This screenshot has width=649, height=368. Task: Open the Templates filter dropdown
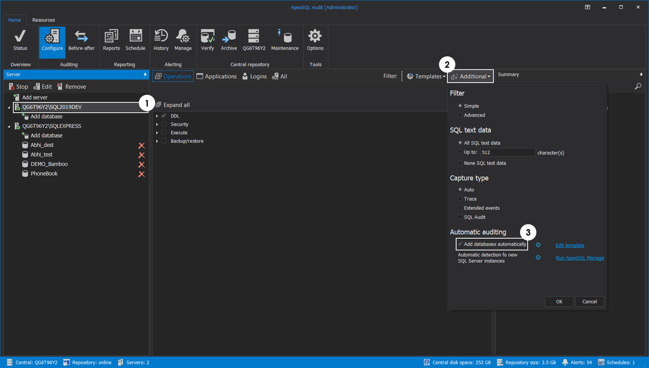(x=426, y=76)
